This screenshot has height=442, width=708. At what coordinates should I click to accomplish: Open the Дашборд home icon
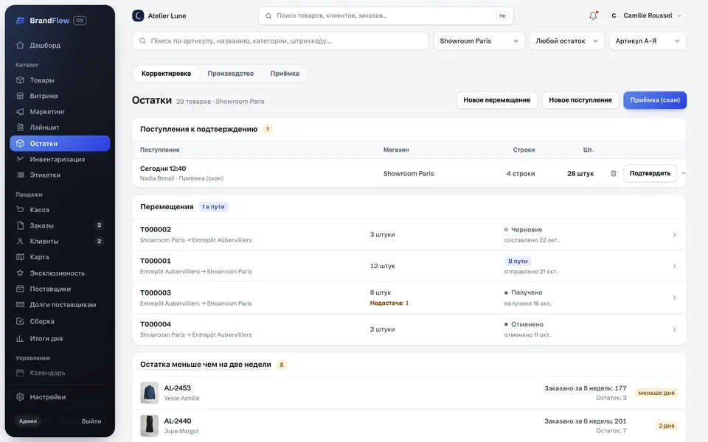[20, 45]
